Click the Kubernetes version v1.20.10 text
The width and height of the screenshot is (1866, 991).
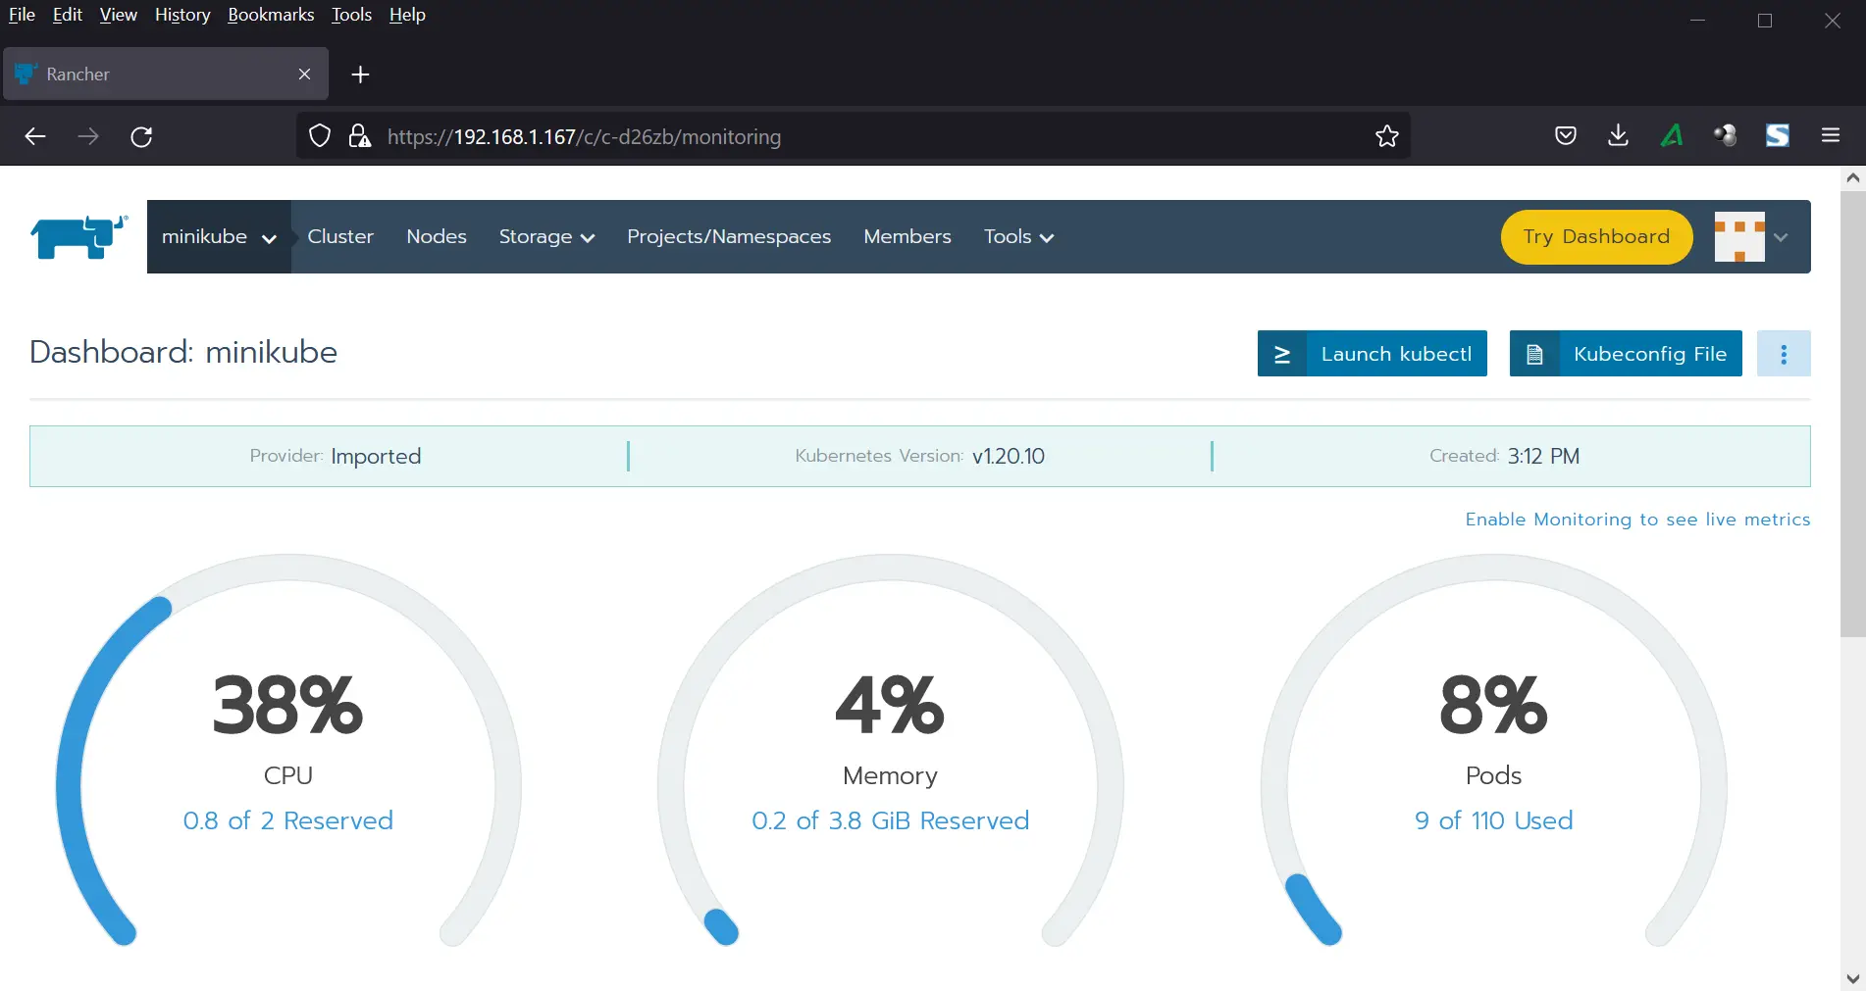1009,457
